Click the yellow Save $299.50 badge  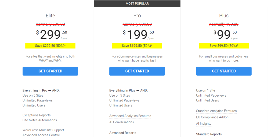50,46
